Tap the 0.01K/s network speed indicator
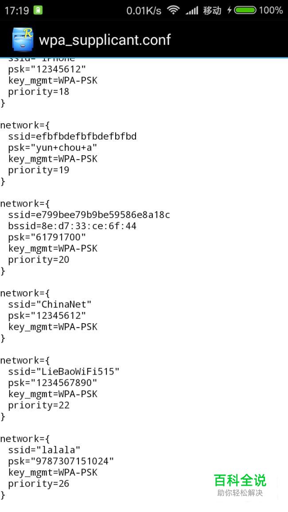Viewport: 288px width, 512px height. click(144, 11)
